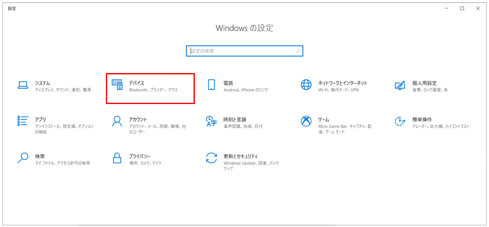Screen dimensions: 489x227
Task: Open the 検索 magnifier icon
Action: [x=23, y=158]
